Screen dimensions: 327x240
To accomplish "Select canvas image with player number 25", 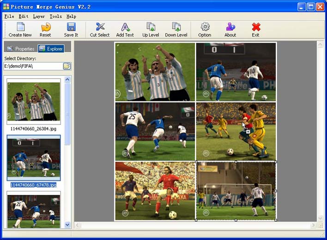I will pos(155,131).
